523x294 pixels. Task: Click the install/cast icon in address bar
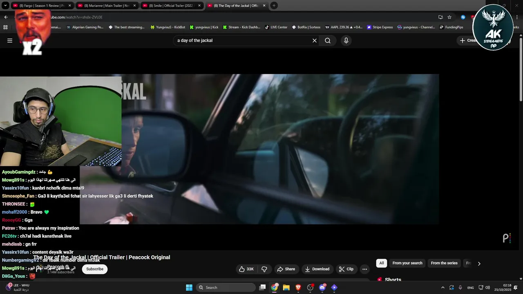click(440, 17)
